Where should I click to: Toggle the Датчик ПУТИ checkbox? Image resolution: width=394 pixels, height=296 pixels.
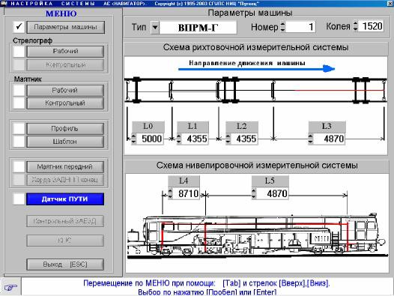point(19,199)
